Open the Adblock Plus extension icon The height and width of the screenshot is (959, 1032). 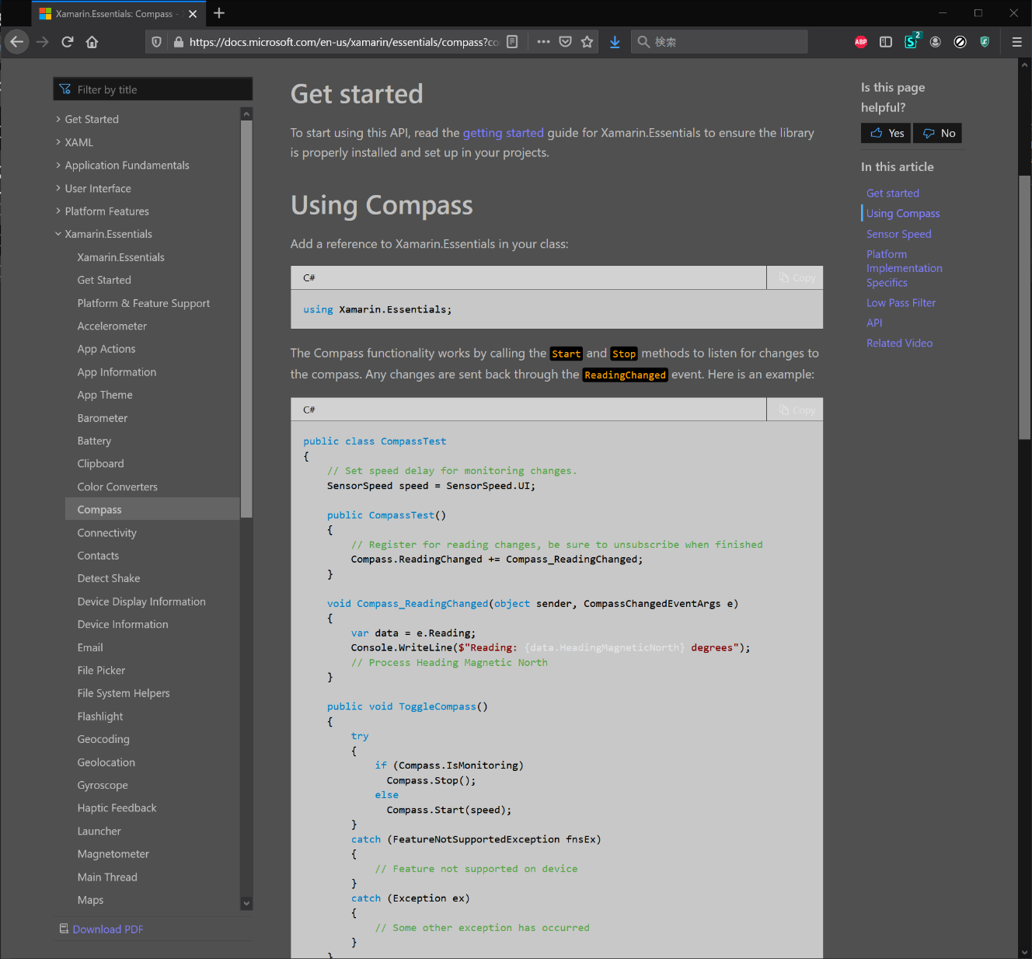860,42
